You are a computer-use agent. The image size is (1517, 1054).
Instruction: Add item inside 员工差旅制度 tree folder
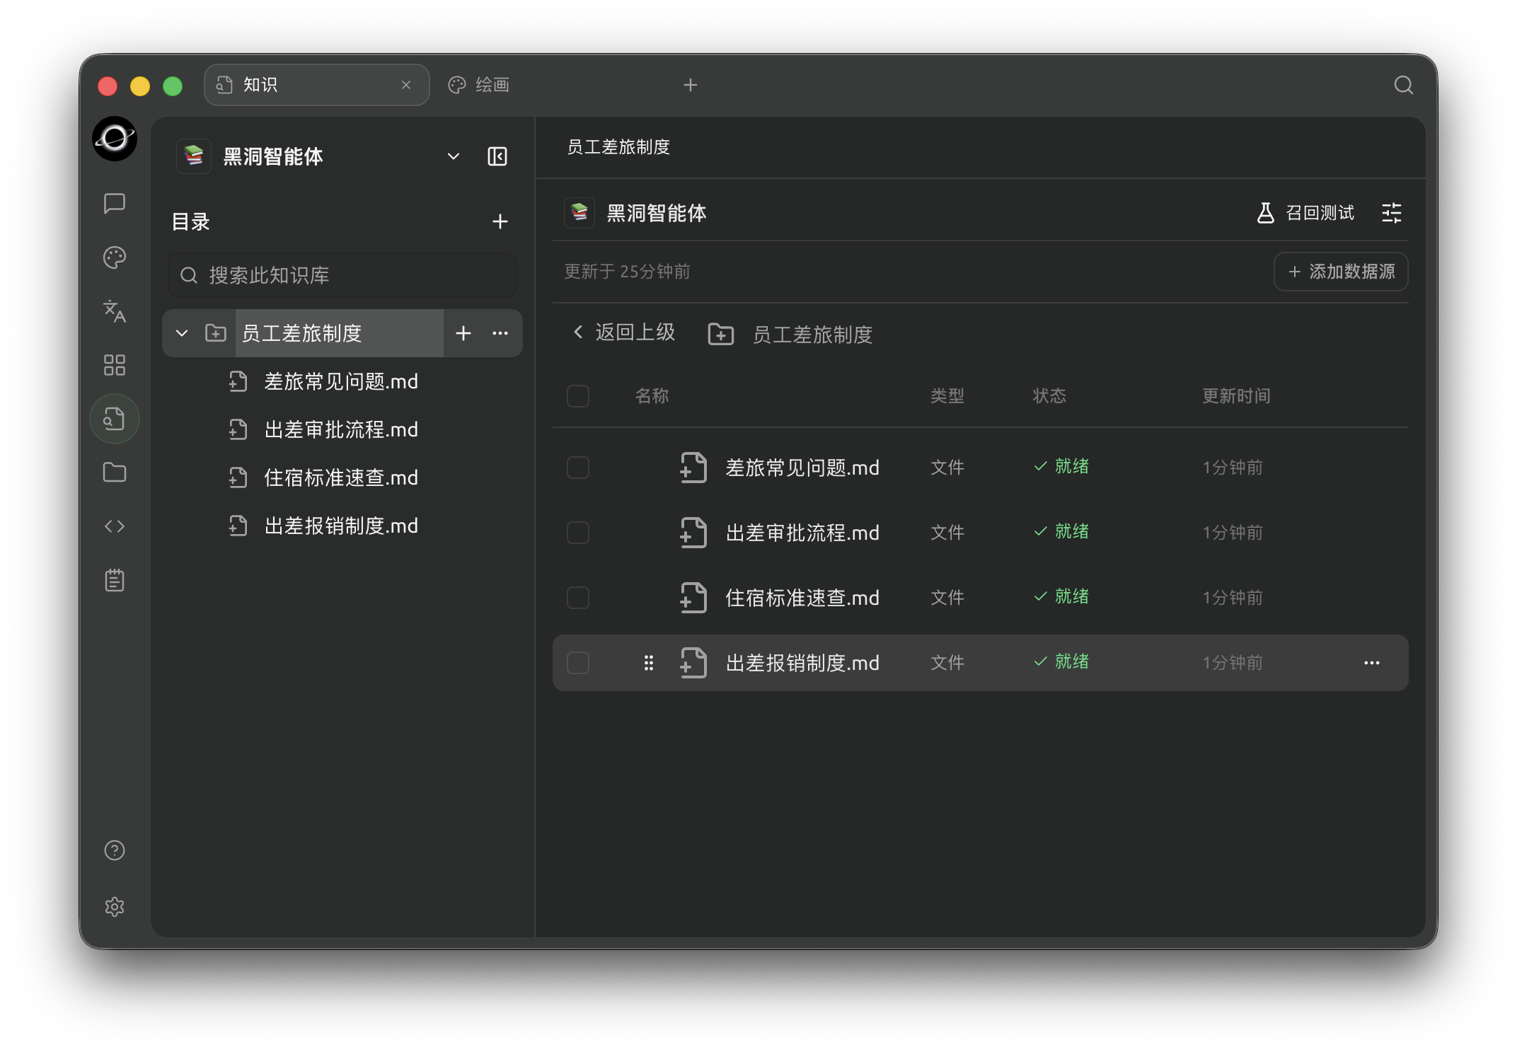coord(463,333)
